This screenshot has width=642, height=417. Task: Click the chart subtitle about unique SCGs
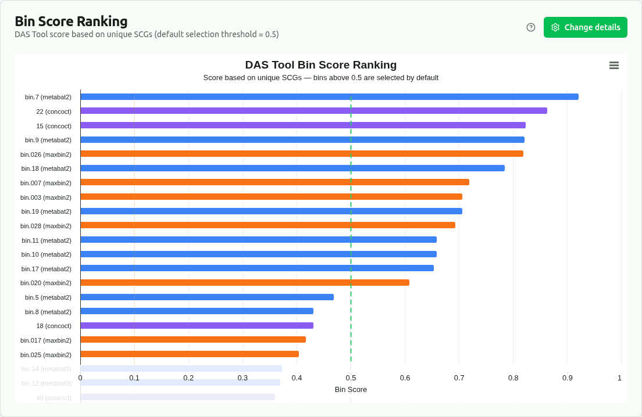click(x=320, y=77)
